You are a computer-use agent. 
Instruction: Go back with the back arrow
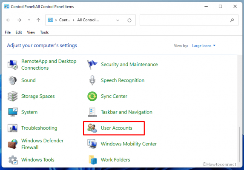click(8, 20)
